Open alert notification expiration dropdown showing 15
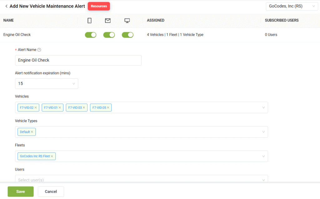This screenshot has width=320, height=199. click(47, 84)
